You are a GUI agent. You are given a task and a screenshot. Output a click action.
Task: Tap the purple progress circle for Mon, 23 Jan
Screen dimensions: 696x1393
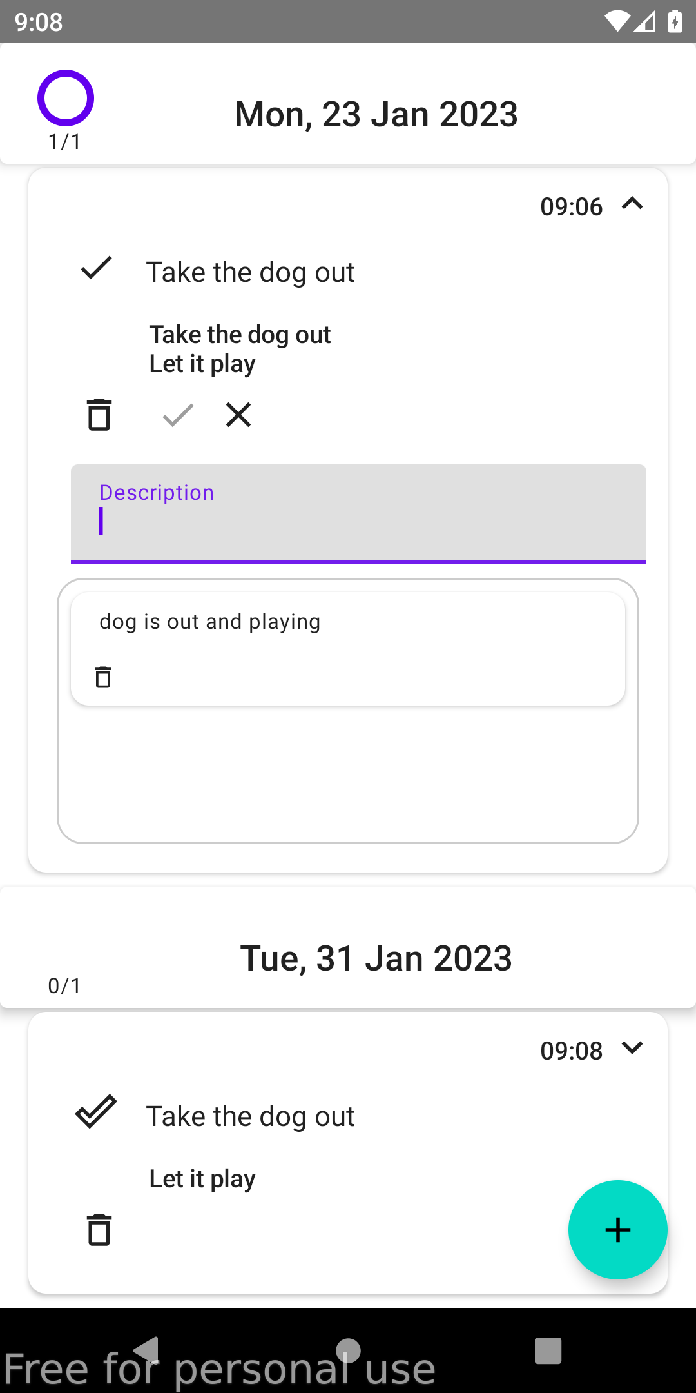tap(66, 98)
